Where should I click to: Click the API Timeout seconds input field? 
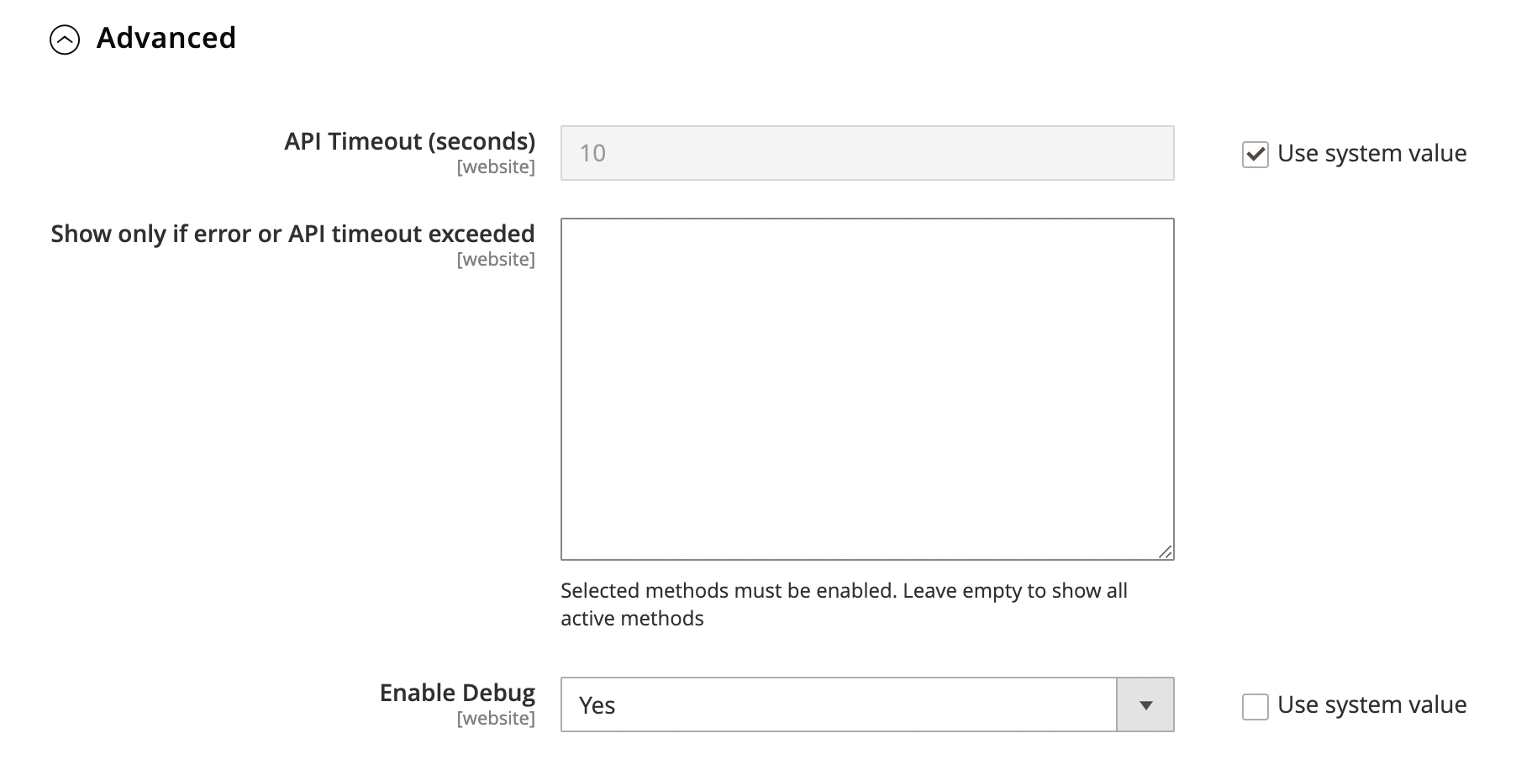pyautogui.click(x=867, y=153)
